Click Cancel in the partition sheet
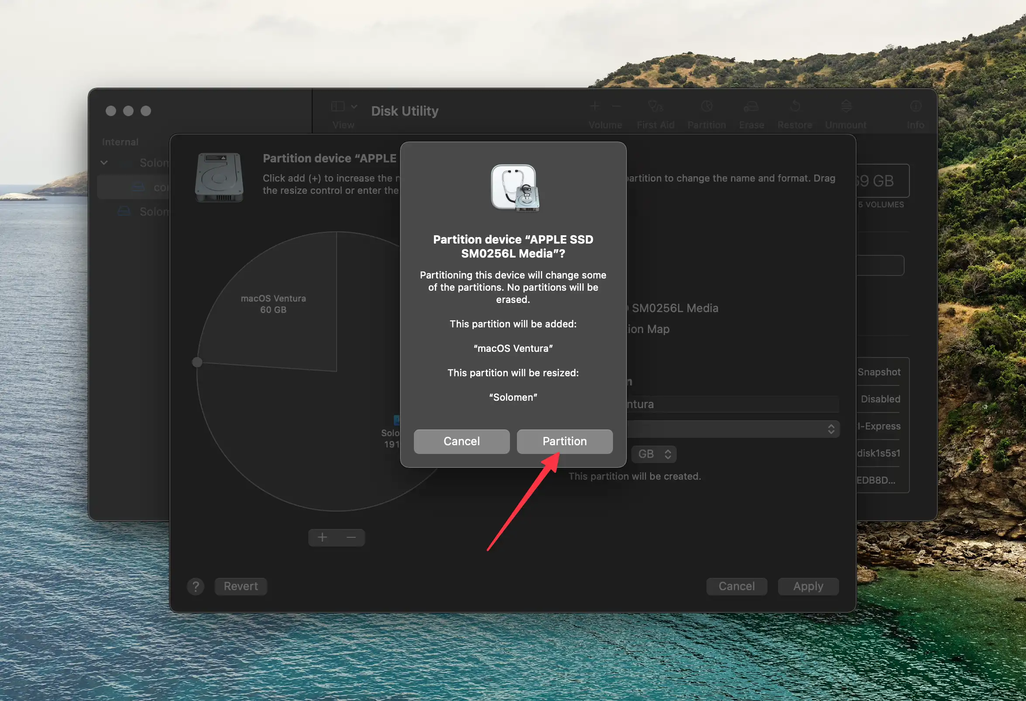Viewport: 1026px width, 701px height. click(x=737, y=586)
